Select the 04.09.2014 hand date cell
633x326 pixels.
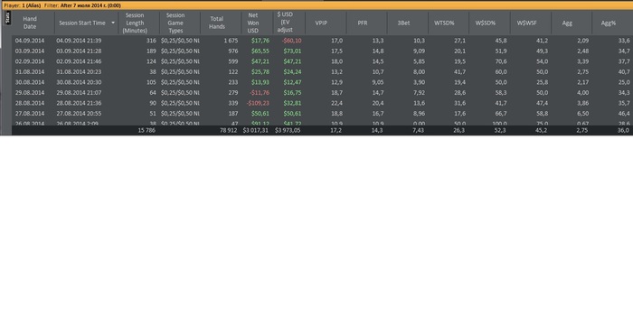pos(30,41)
